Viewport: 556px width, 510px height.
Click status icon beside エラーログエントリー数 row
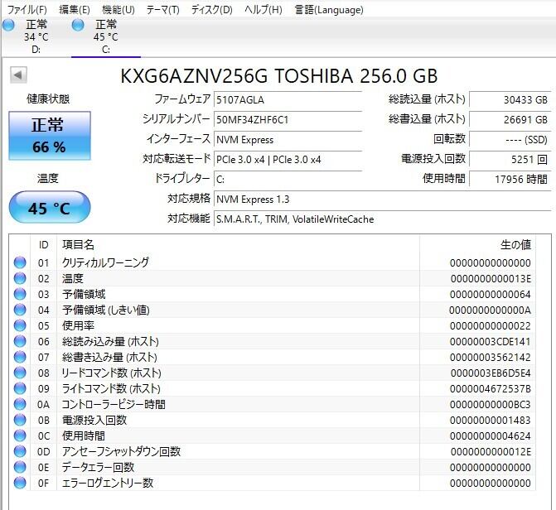click(x=20, y=483)
